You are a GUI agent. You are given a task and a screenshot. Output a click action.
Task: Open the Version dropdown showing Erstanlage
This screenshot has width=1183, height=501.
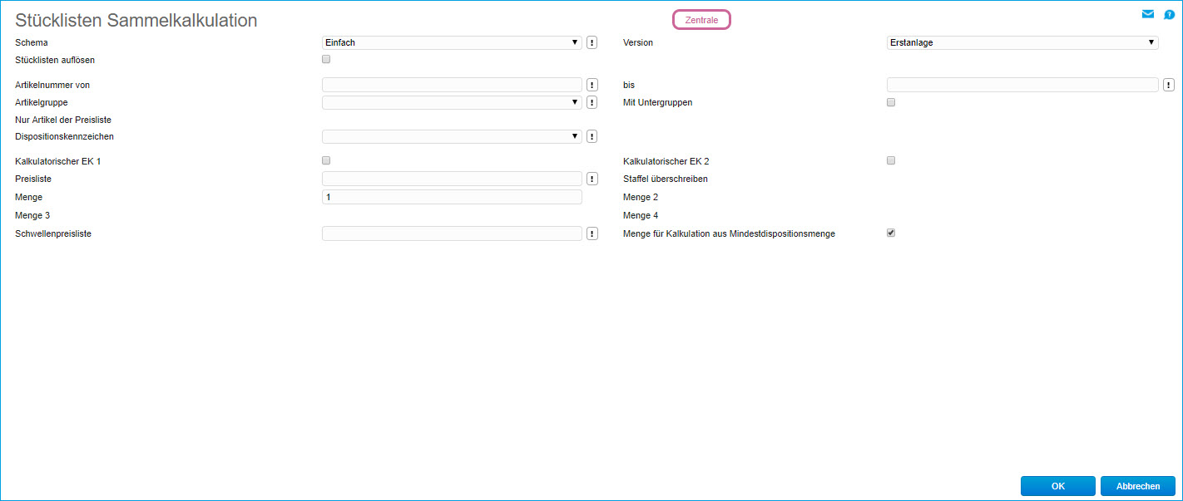click(x=1022, y=42)
